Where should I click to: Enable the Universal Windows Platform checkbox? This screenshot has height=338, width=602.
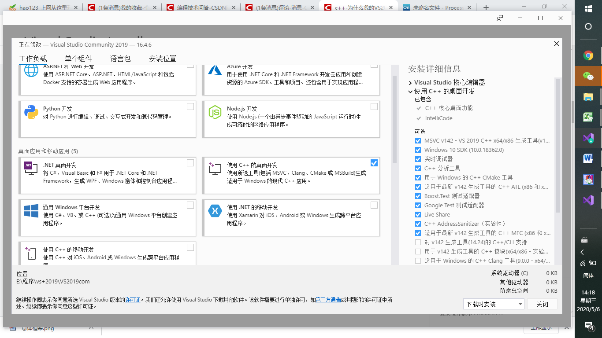pyautogui.click(x=190, y=205)
